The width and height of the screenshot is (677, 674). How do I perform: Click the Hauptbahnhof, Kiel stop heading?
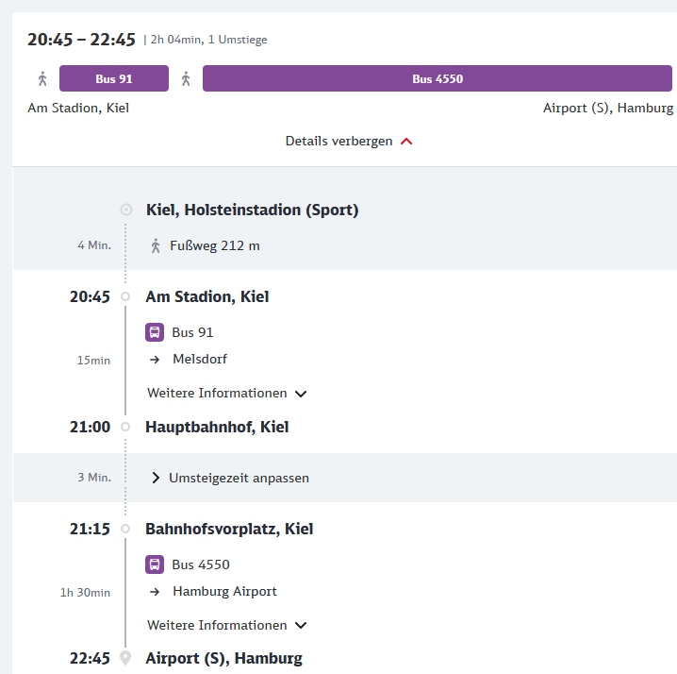[217, 427]
